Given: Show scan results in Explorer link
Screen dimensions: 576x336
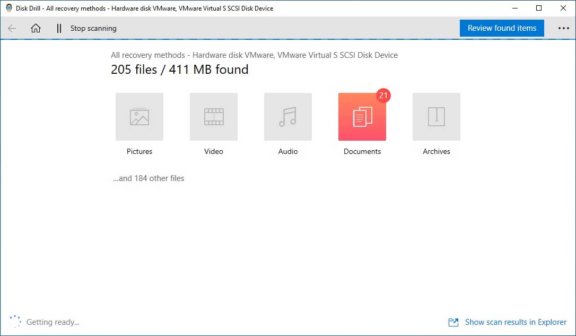Looking at the screenshot, I should 516,322.
